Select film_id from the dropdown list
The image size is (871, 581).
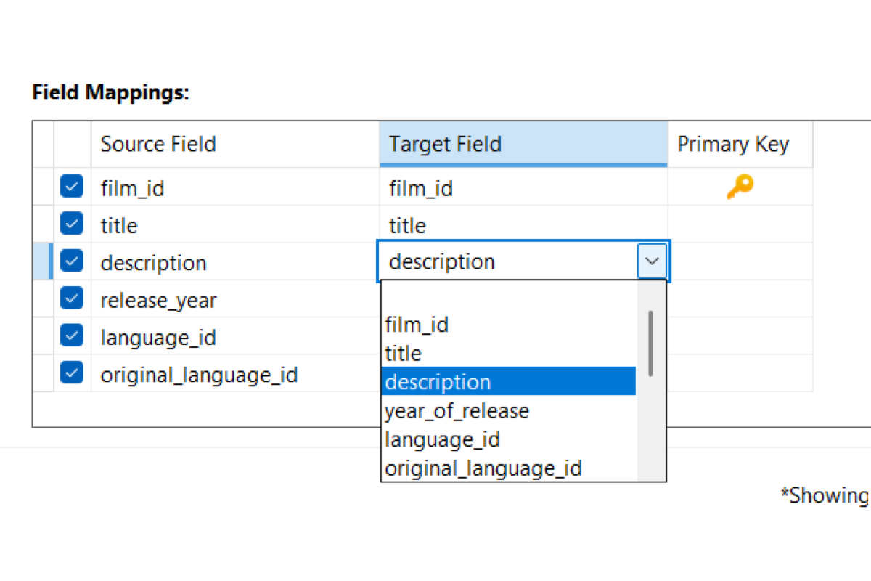[x=508, y=324]
